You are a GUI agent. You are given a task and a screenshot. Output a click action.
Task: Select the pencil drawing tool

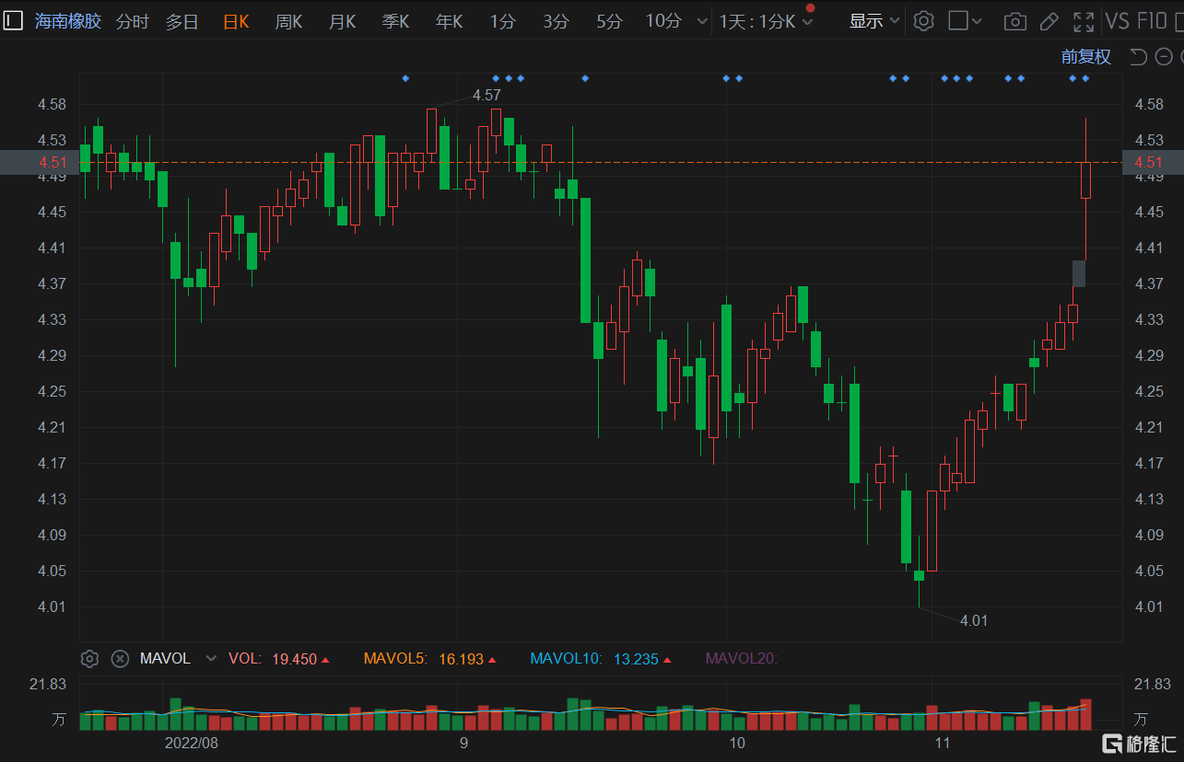click(x=1049, y=21)
